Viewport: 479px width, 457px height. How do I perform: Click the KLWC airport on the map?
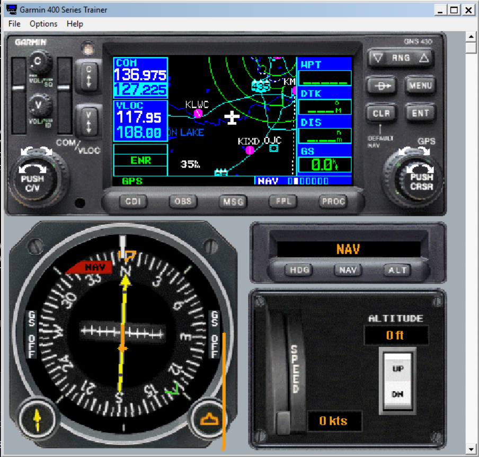(x=198, y=113)
